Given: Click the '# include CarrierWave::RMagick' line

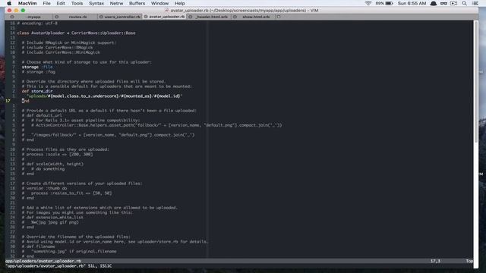Looking at the screenshot, I should [x=58, y=48].
